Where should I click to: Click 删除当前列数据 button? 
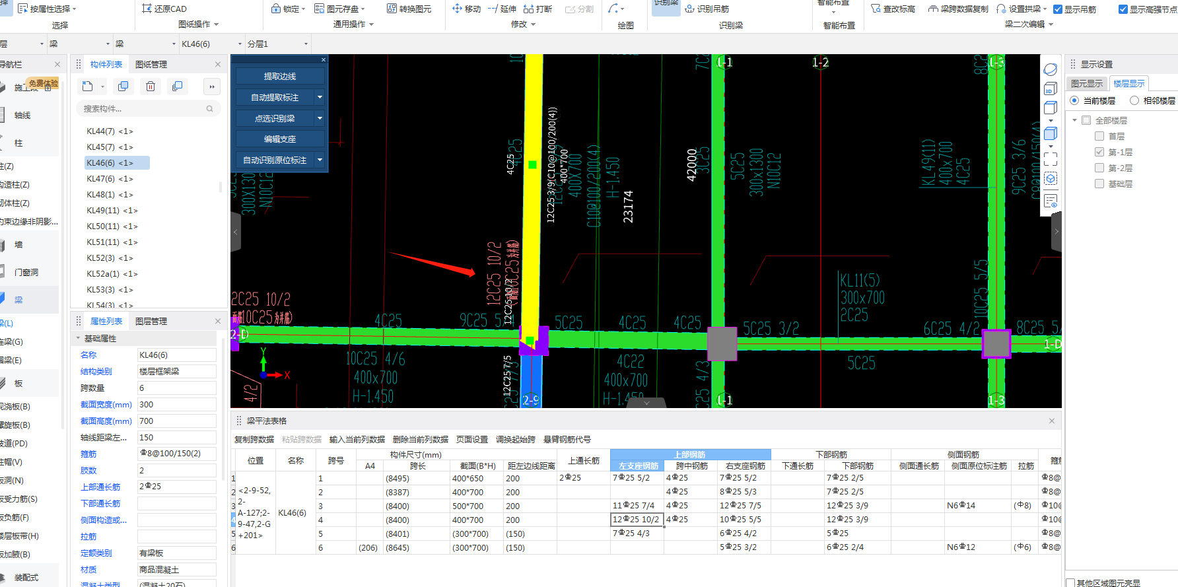click(421, 439)
